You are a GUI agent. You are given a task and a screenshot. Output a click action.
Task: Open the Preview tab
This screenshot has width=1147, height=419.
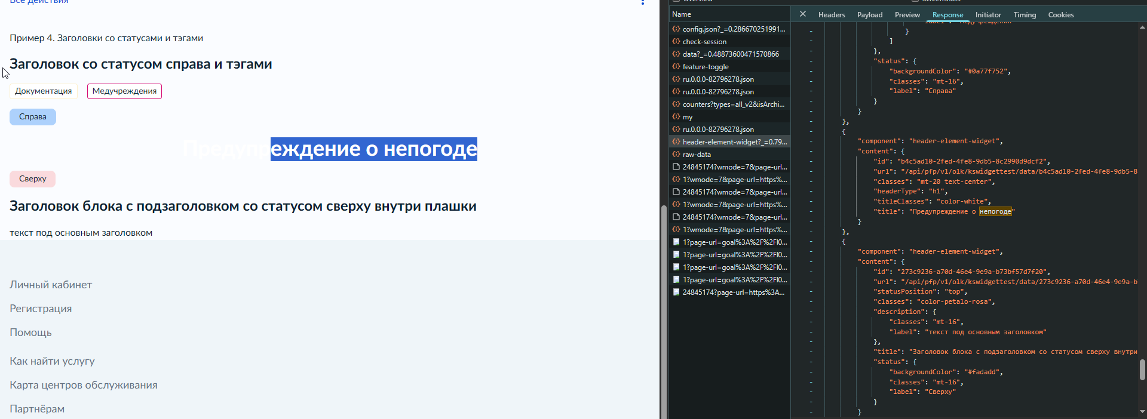(x=907, y=15)
